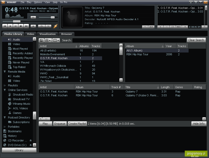Screen dimensions: 209x158
Task: Eject the DVD Drive (G:)
Action: coord(31,145)
